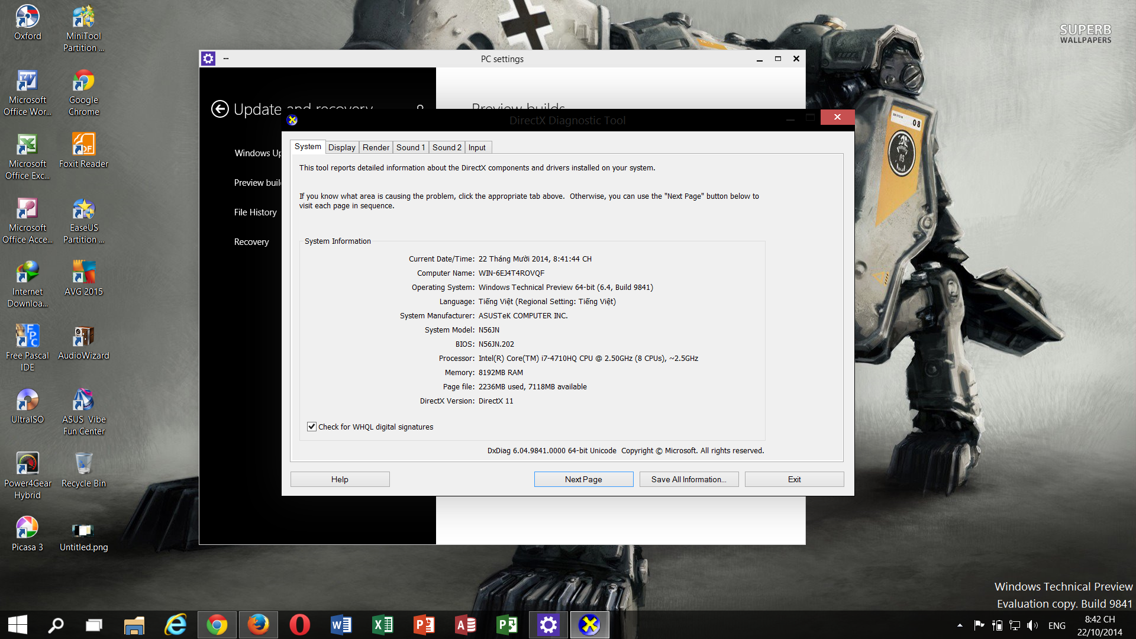Open taskbar Search magnifier
The width and height of the screenshot is (1136, 639).
[56, 625]
